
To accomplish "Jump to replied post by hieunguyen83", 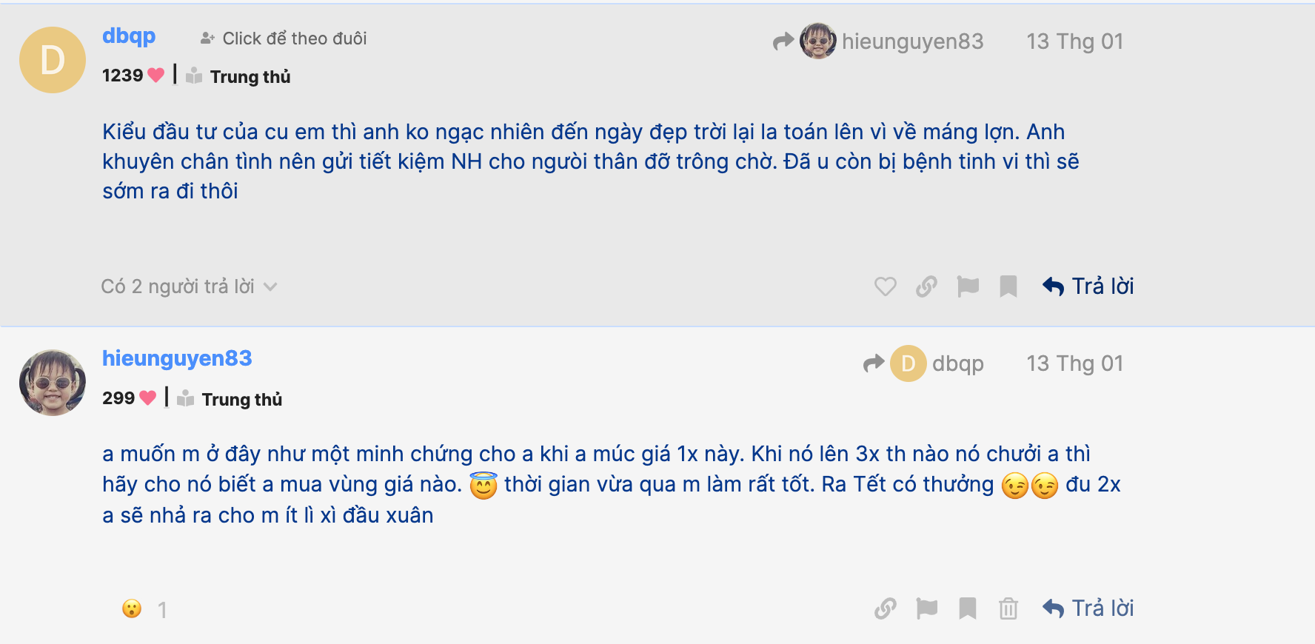I will pyautogui.click(x=878, y=41).
